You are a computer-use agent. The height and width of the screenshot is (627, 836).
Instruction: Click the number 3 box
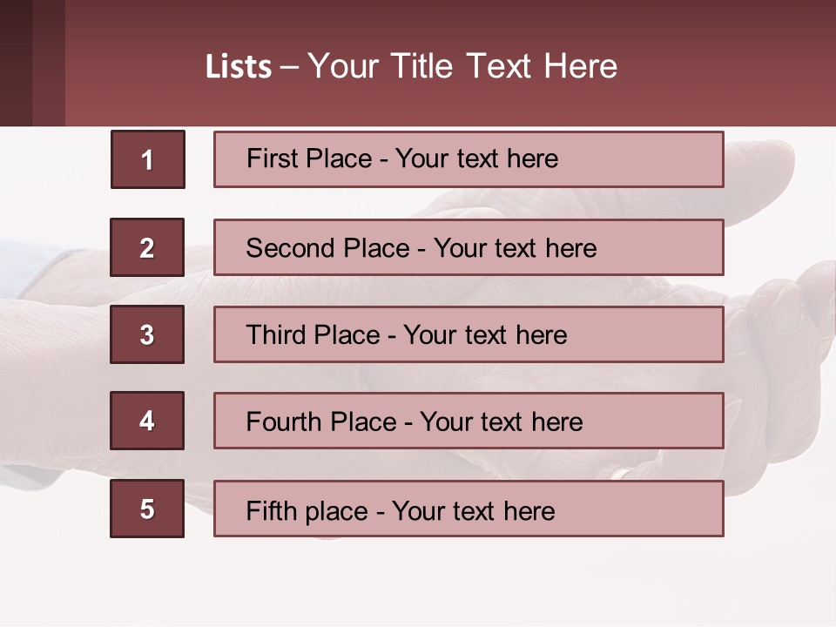point(147,334)
